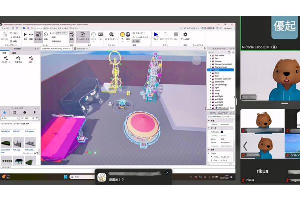Expand the car (working) tree arrow
The width and height of the screenshot is (300, 200).
click(x=210, y=85)
